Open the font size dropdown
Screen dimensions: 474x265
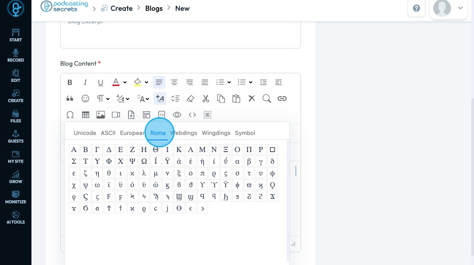143,99
